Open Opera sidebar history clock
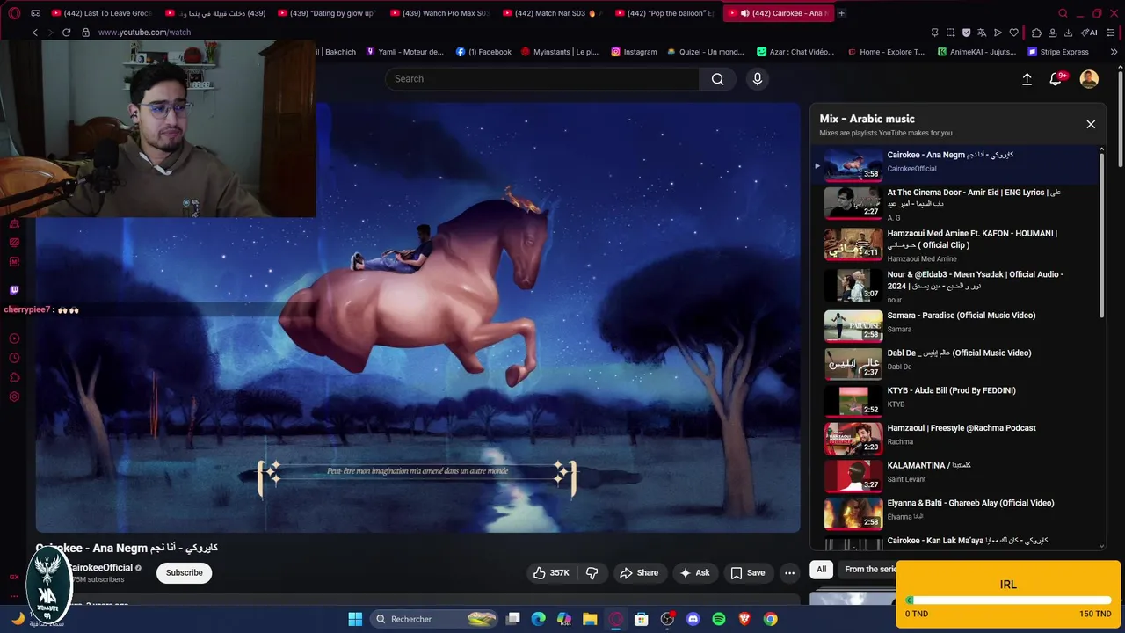The height and width of the screenshot is (633, 1125). tap(14, 358)
